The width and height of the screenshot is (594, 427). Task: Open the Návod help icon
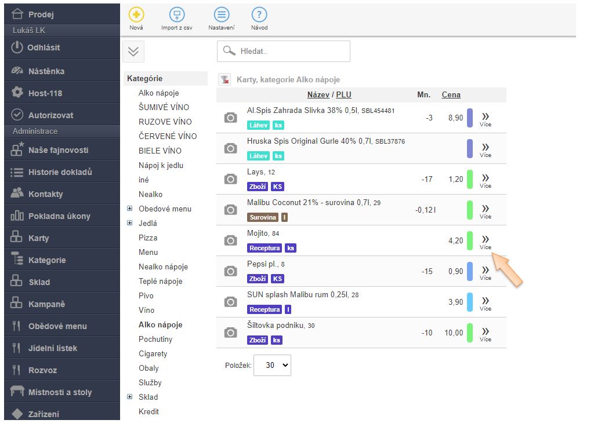tap(259, 16)
